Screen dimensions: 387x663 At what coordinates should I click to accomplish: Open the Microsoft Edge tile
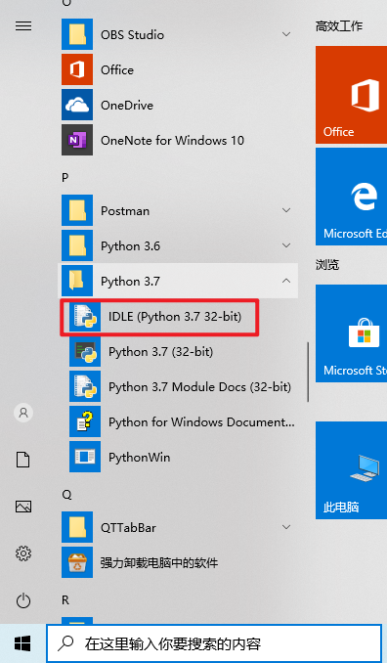pyautogui.click(x=351, y=197)
